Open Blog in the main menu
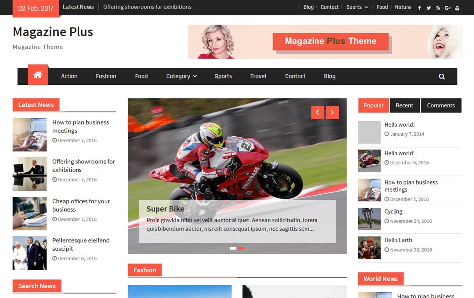 point(330,76)
